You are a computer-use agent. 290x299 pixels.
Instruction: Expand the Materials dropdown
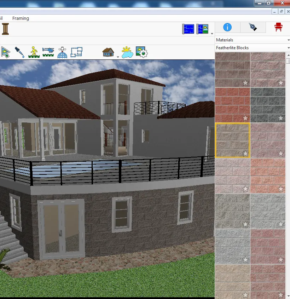tap(253, 40)
